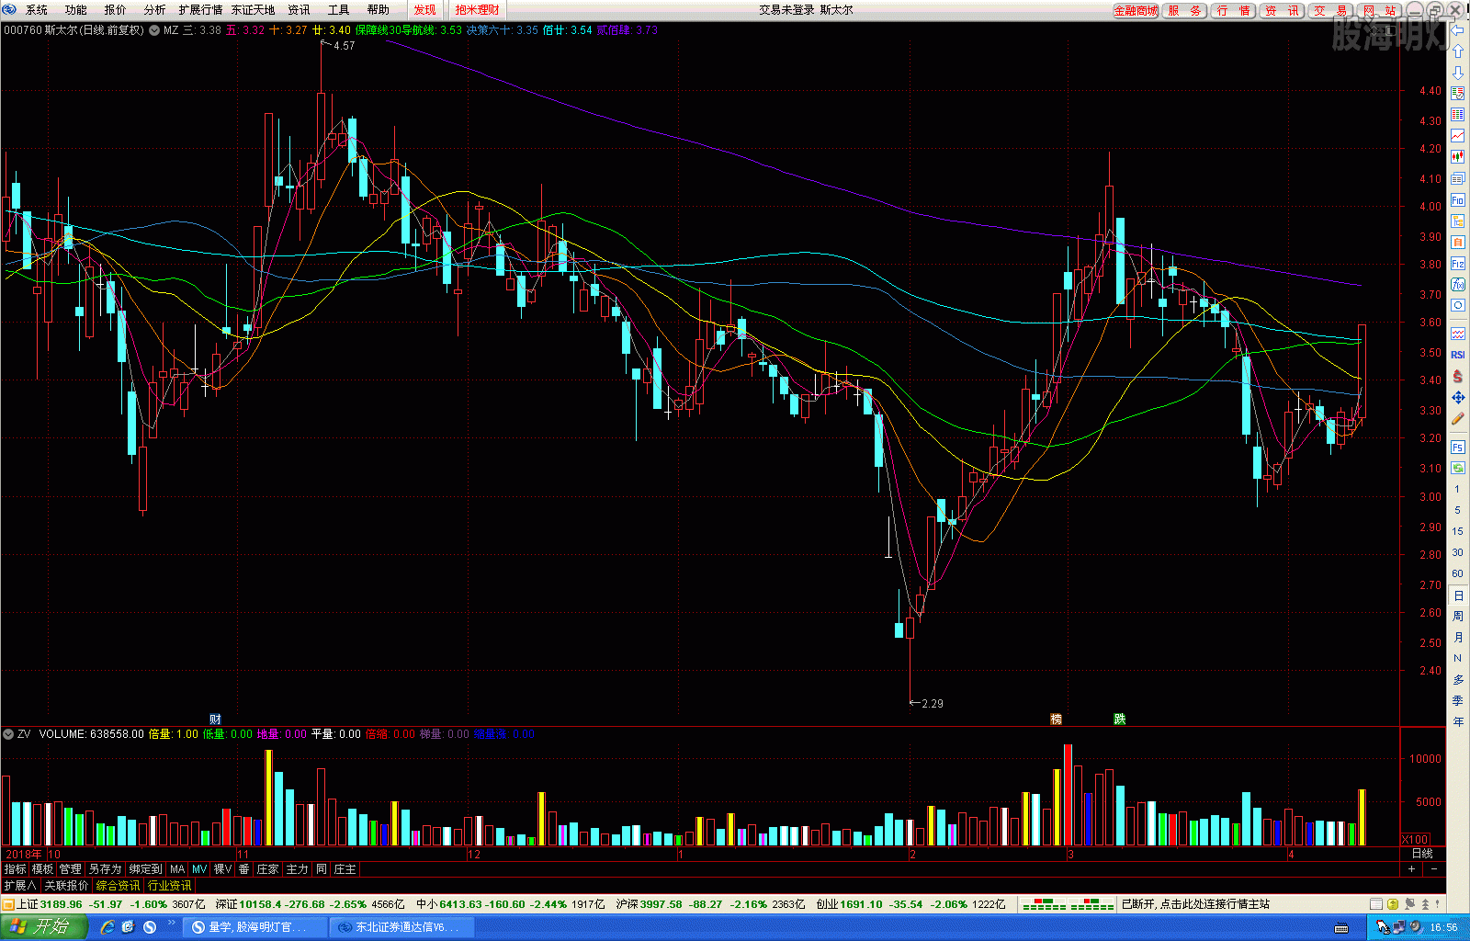Click the F5 switch icon in sidebar
This screenshot has height=941, width=1470.
[x=1458, y=447]
